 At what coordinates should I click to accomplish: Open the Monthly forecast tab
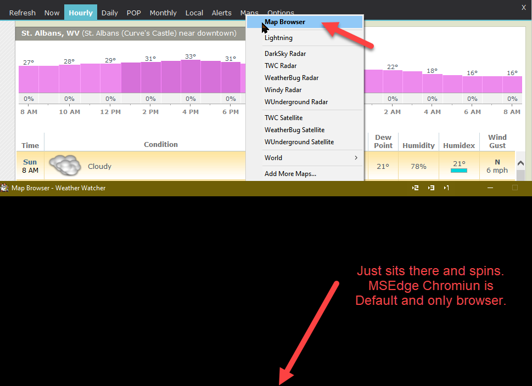[x=163, y=13]
